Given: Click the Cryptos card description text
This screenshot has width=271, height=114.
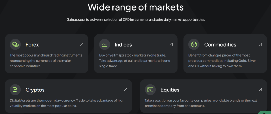Looking at the screenshot, I should (x=67, y=103).
